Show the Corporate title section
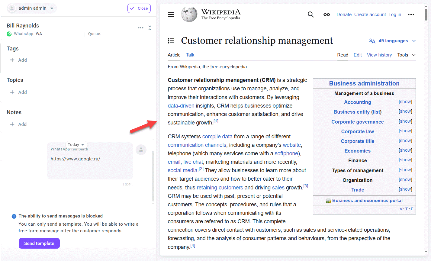 405,141
